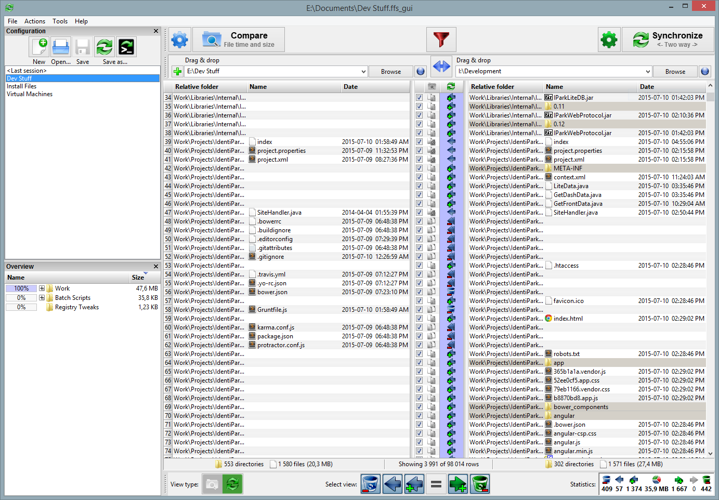
Task: Uncheck the checkbox for row 50 .editorconfig
Action: pyautogui.click(x=419, y=239)
